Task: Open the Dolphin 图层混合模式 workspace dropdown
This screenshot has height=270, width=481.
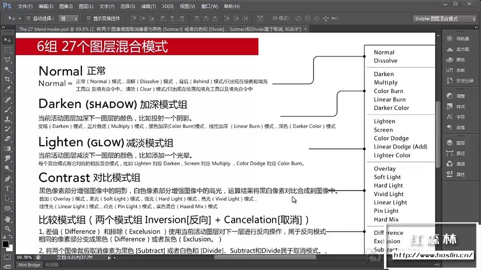Action: click(444, 18)
